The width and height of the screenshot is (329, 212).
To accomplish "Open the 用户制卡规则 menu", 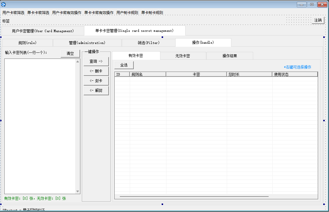I will click(127, 13).
